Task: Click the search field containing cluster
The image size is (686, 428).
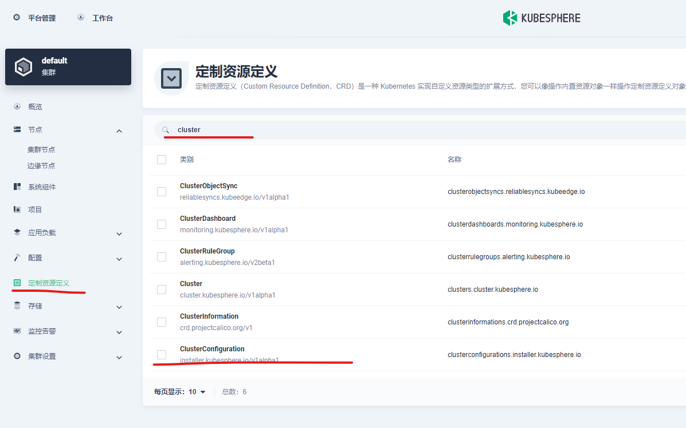Action: [x=229, y=129]
